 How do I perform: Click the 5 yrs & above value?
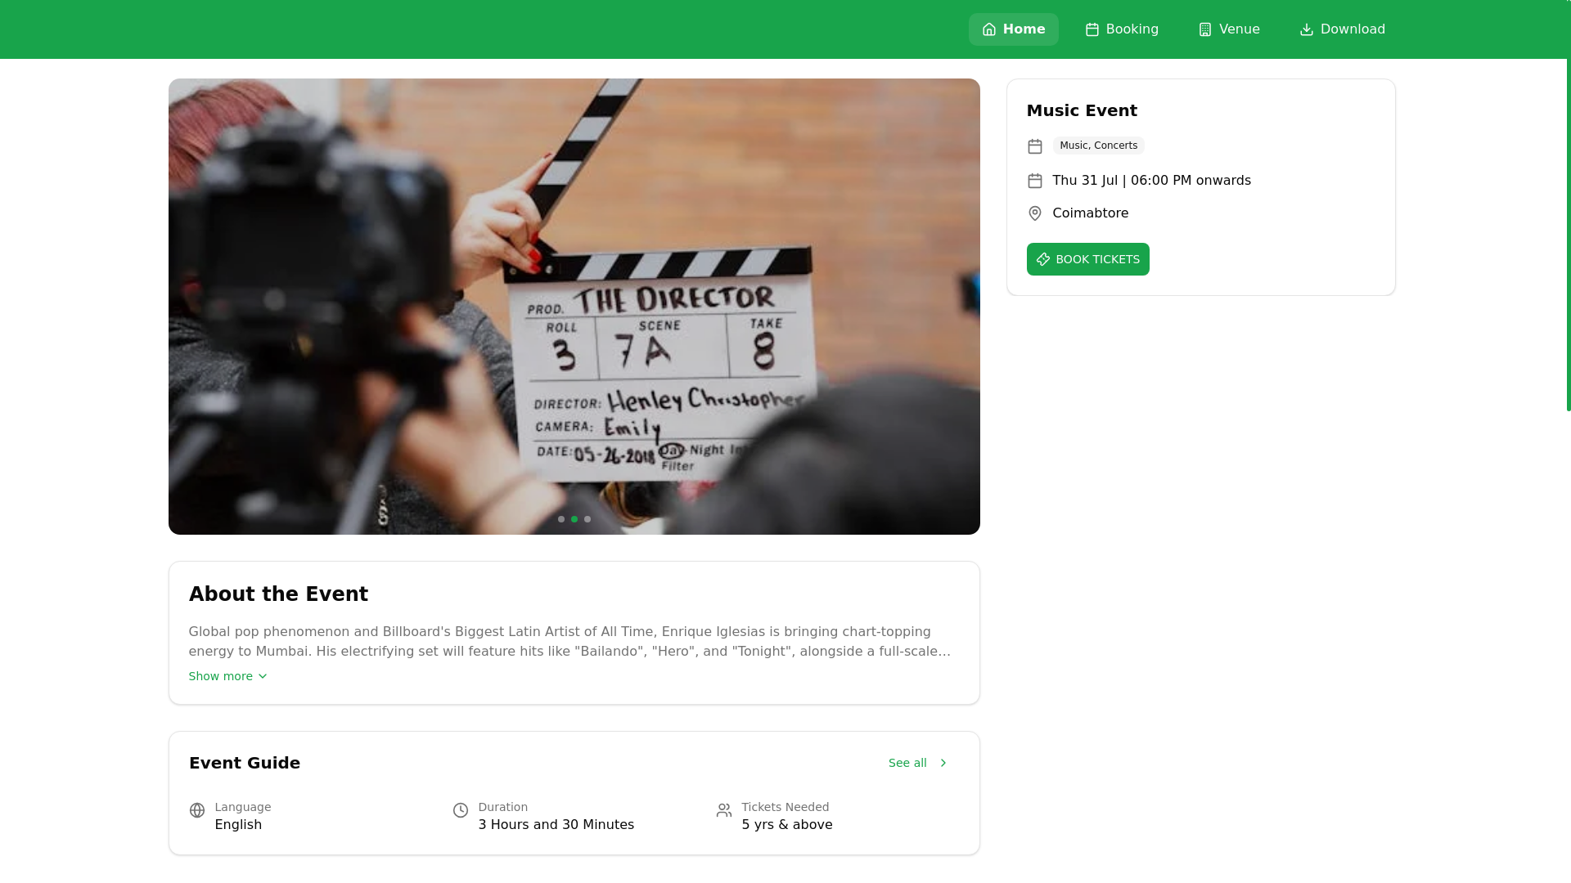[786, 825]
